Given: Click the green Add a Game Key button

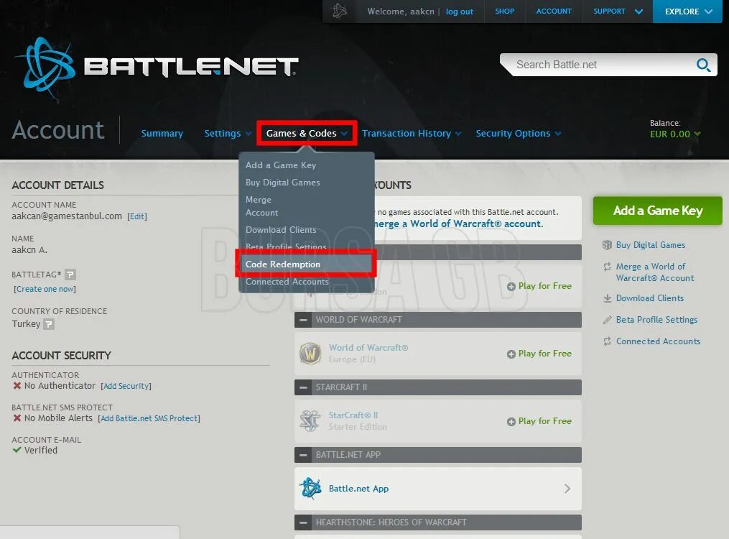Looking at the screenshot, I should (x=657, y=211).
